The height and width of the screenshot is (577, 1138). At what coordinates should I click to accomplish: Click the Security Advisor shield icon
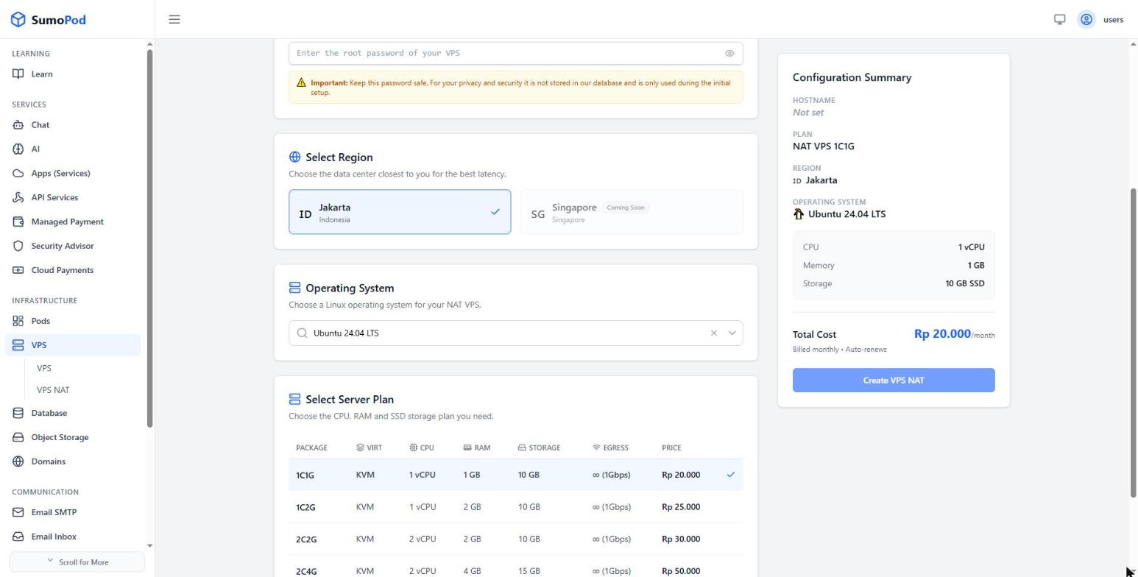point(18,246)
